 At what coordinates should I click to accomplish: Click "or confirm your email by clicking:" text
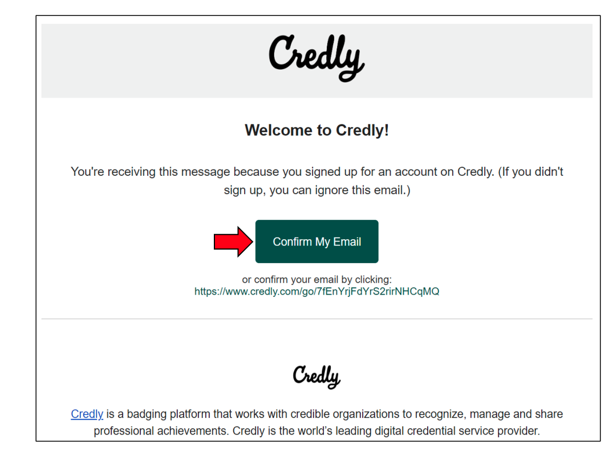click(316, 280)
